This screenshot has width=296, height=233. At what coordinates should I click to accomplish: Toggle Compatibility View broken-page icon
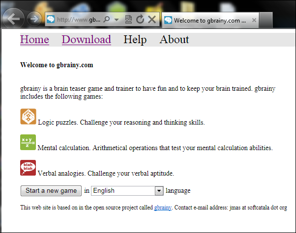click(128, 20)
